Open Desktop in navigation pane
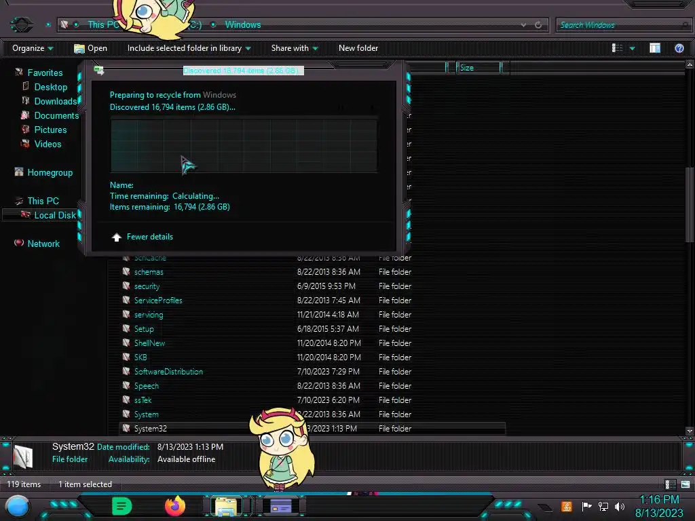 click(50, 87)
